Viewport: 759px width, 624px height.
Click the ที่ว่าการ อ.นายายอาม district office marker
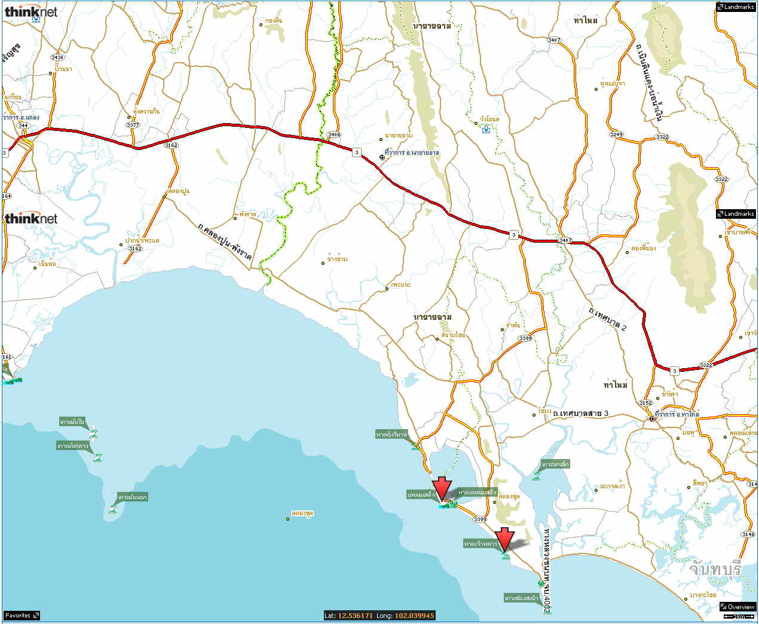pyautogui.click(x=382, y=157)
